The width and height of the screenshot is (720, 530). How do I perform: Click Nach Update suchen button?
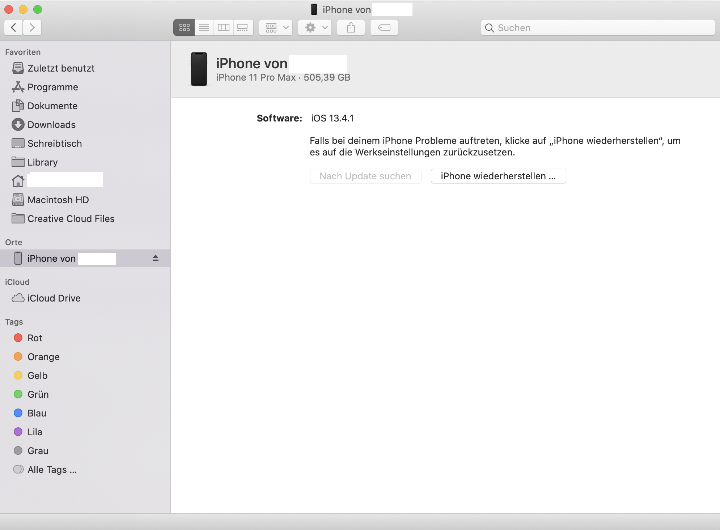click(365, 176)
